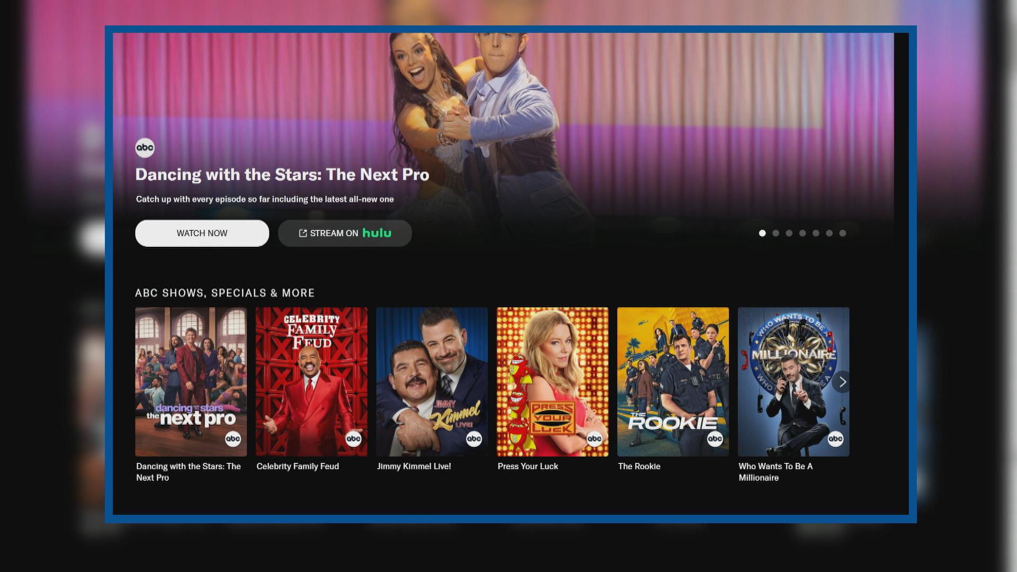The image size is (1017, 572).
Task: Open the Celebrity Family Feud poster
Action: coord(311,382)
